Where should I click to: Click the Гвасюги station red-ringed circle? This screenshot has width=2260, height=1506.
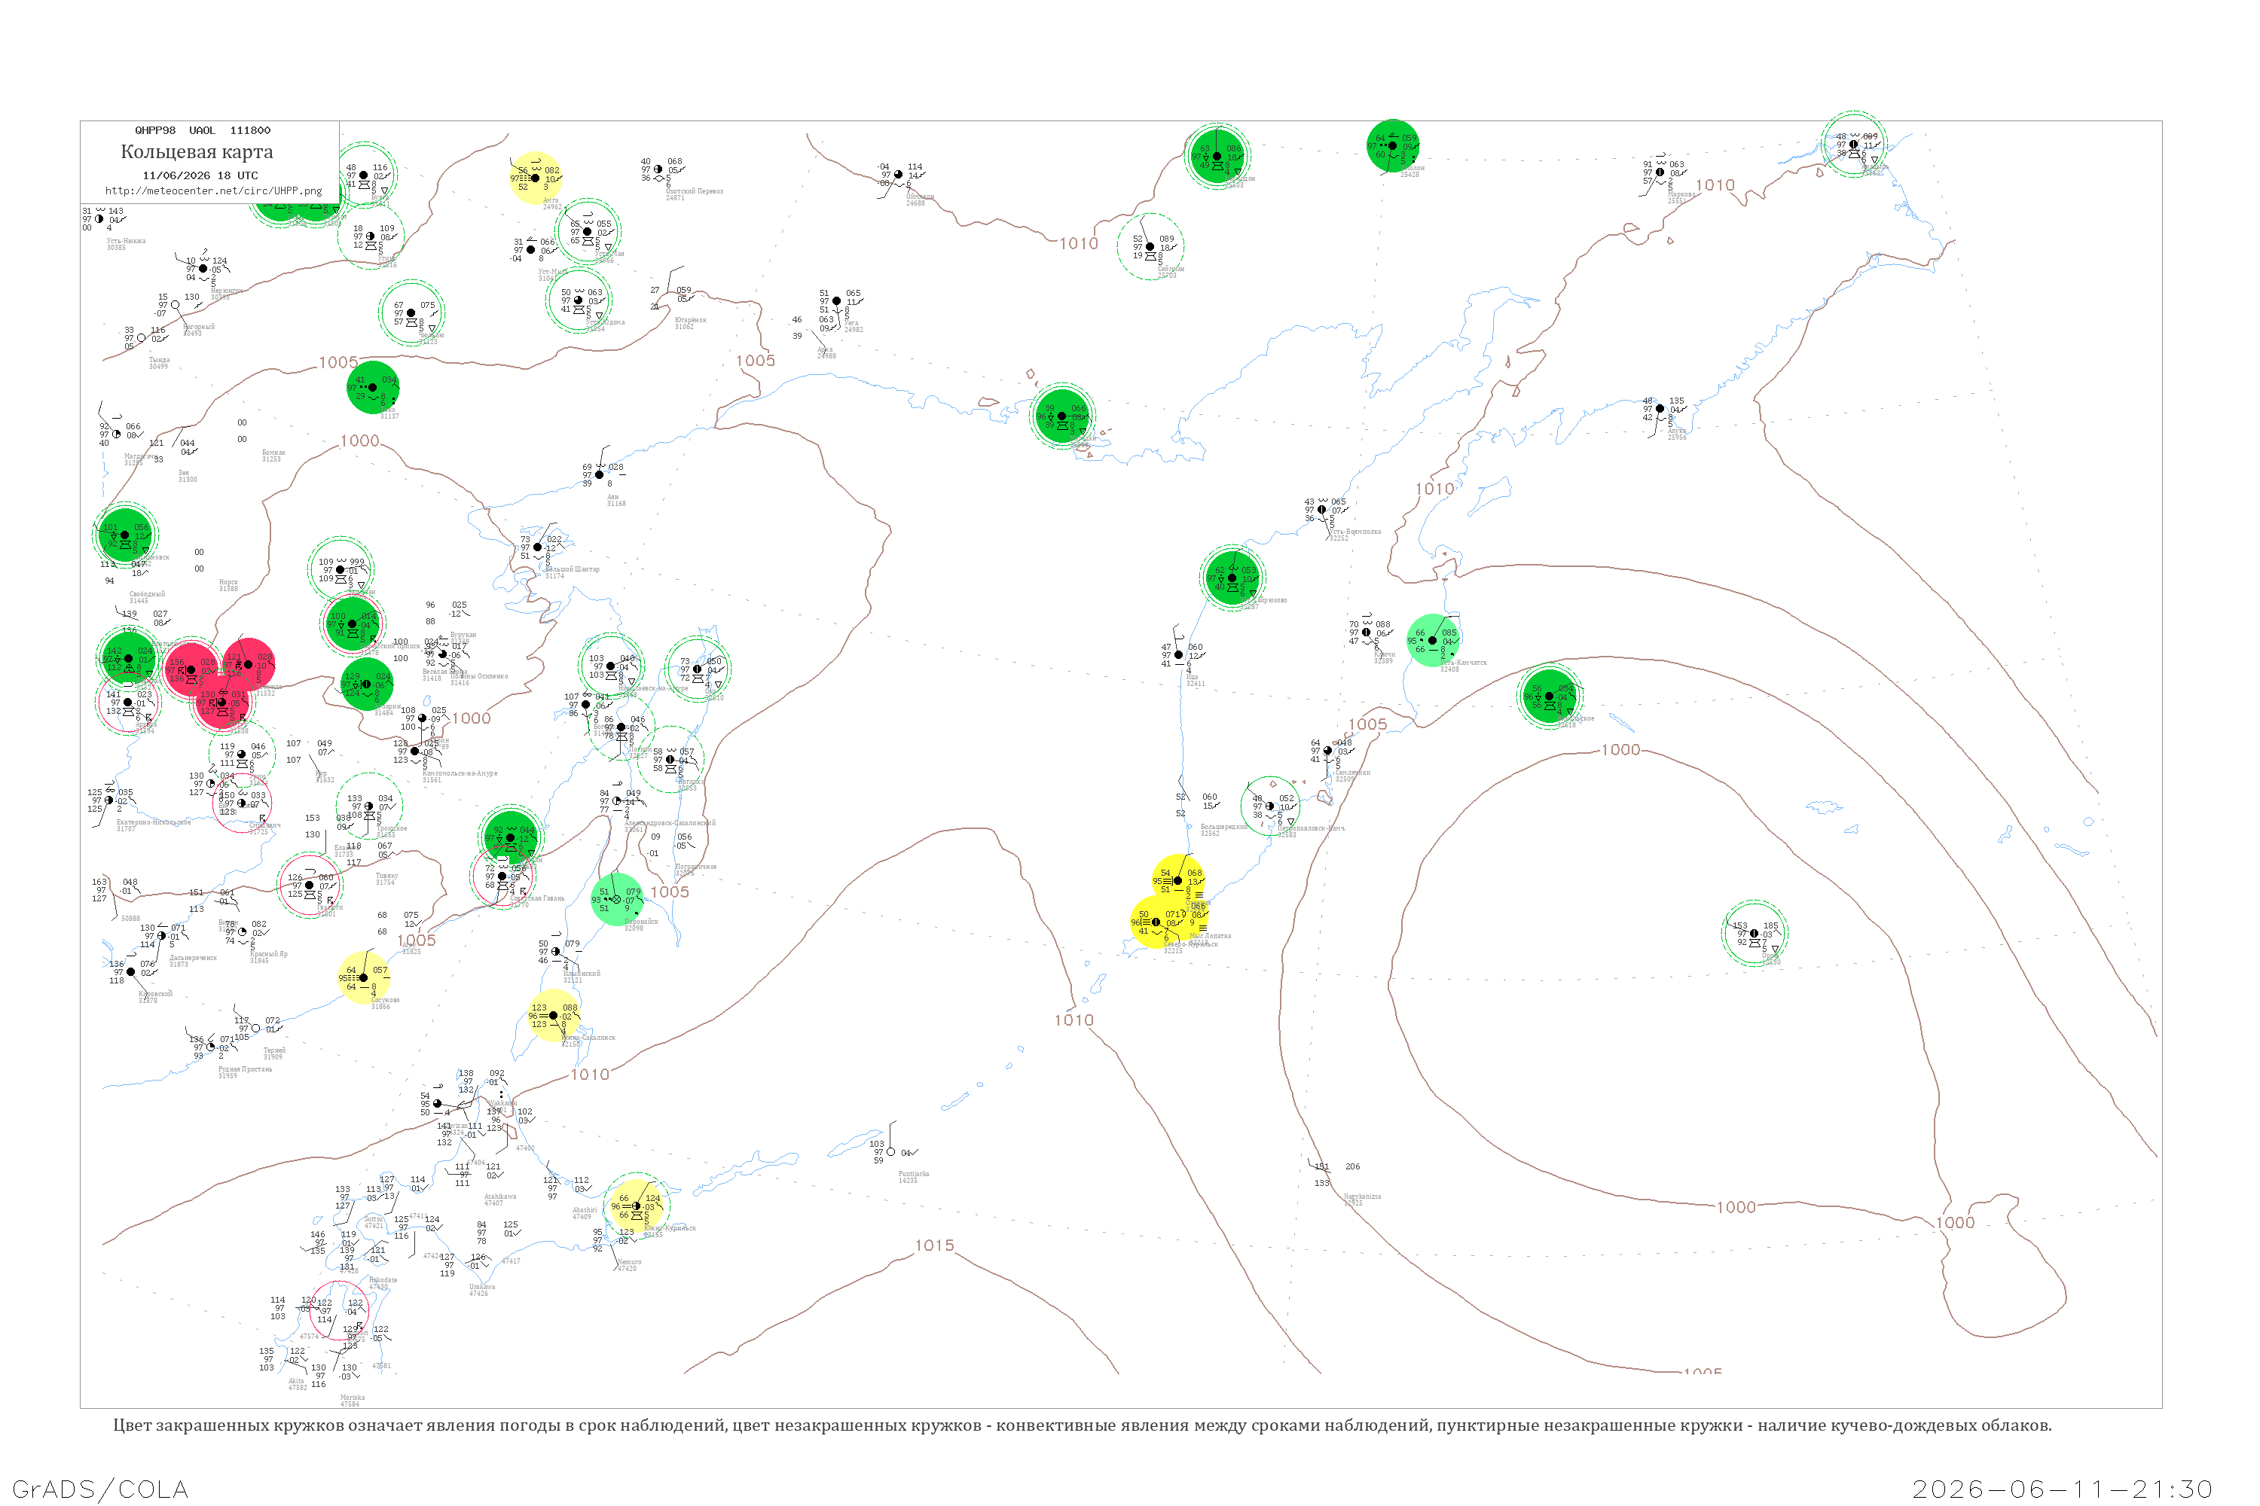tap(310, 886)
